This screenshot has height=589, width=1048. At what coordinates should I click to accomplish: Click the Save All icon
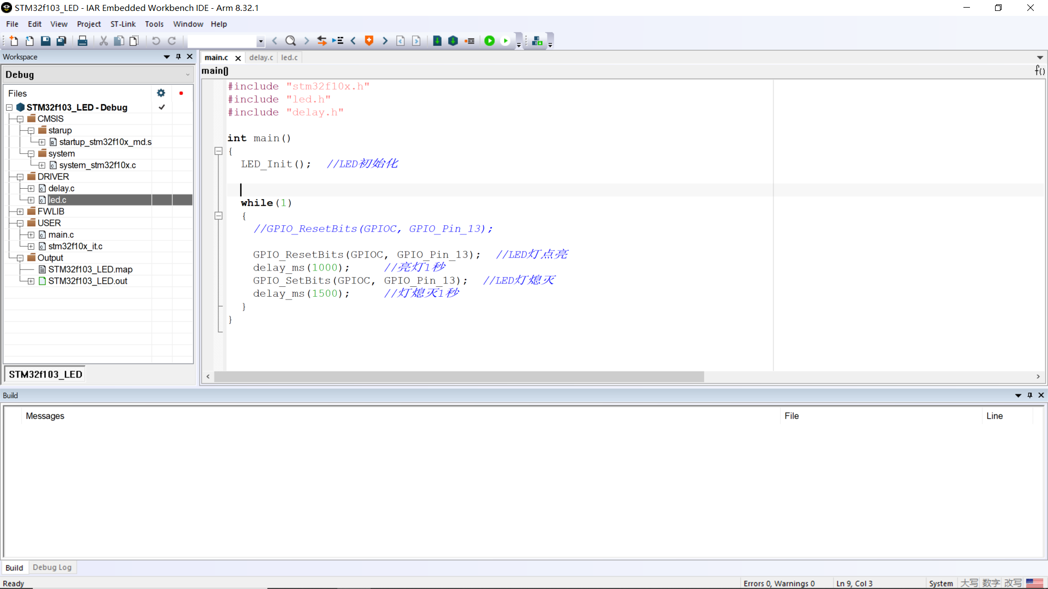(62, 41)
